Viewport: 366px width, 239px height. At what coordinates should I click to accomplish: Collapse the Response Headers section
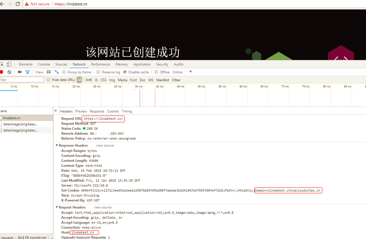click(x=57, y=146)
